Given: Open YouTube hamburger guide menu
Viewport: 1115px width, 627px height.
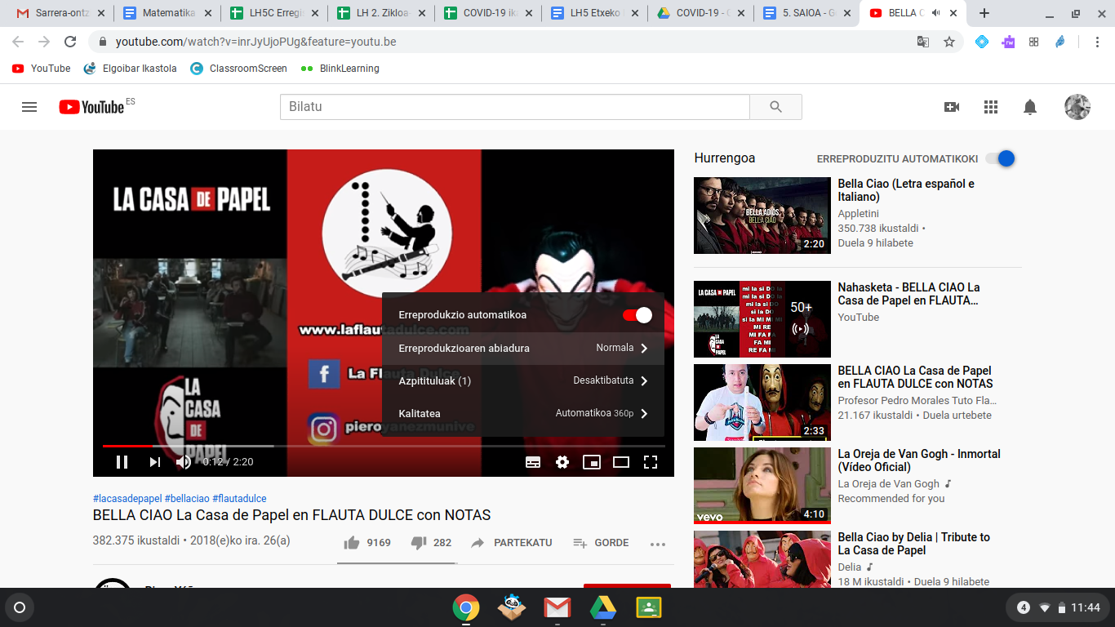Looking at the screenshot, I should click(x=29, y=107).
